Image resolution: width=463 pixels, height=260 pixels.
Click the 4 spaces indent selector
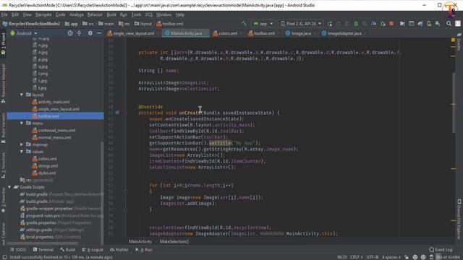(391, 257)
